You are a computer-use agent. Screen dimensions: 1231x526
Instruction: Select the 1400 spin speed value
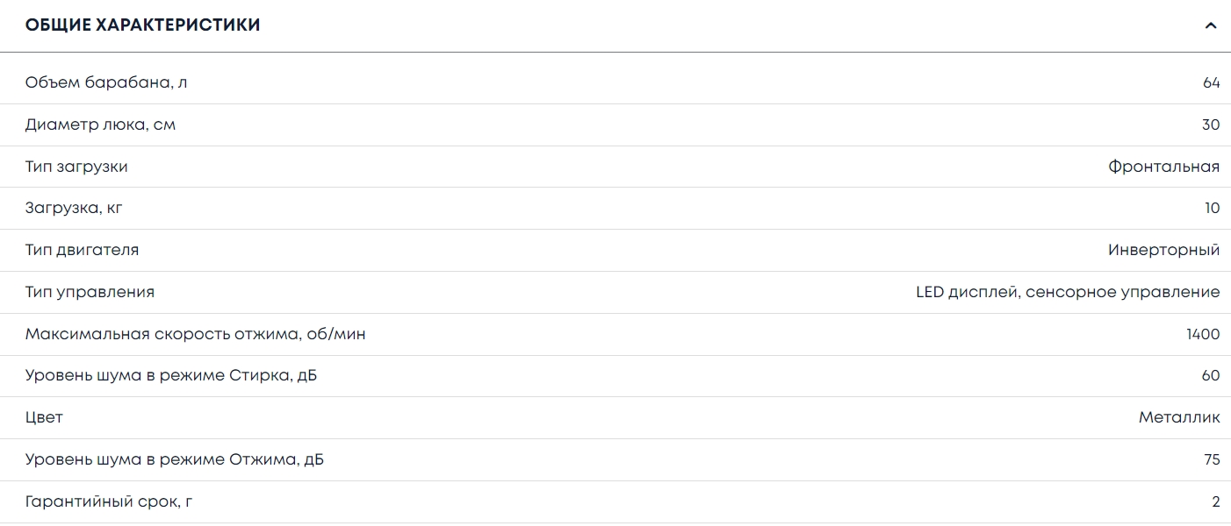coord(1203,334)
